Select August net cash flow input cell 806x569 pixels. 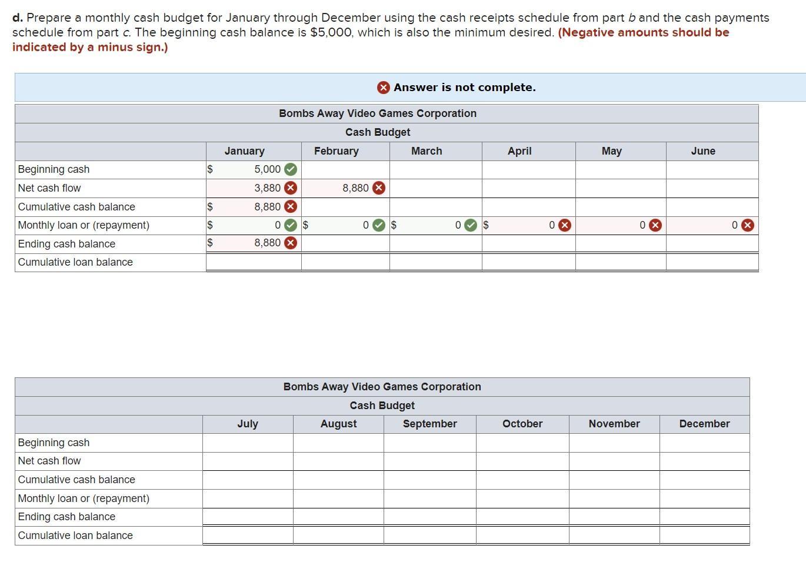point(338,461)
